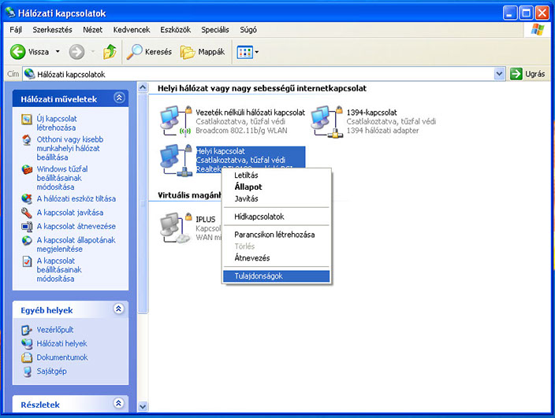Click A kapcsolat javítása link
The width and height of the screenshot is (555, 418).
pos(70,213)
